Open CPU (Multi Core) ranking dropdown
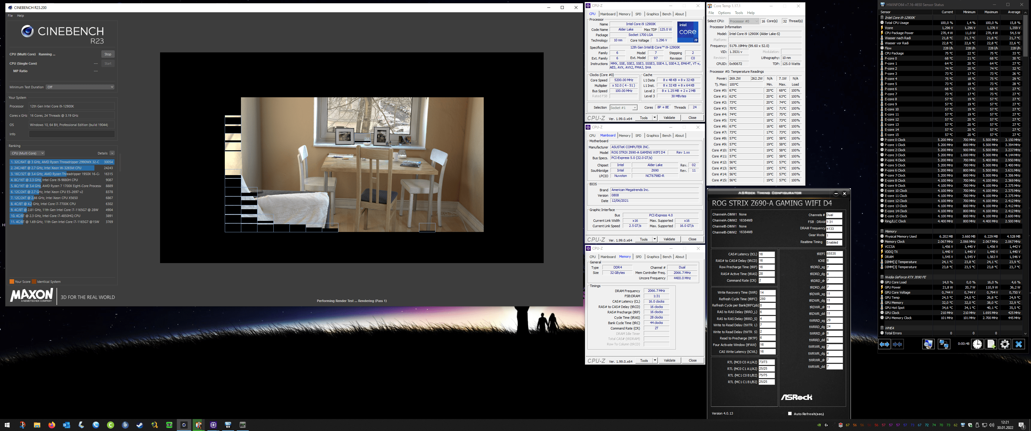Viewport: 1031px width, 431px height. point(27,153)
